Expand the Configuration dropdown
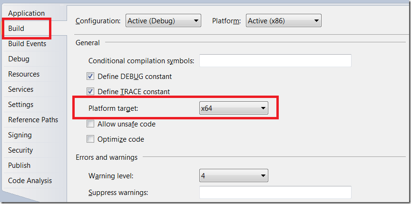411x204 pixels. (163, 21)
